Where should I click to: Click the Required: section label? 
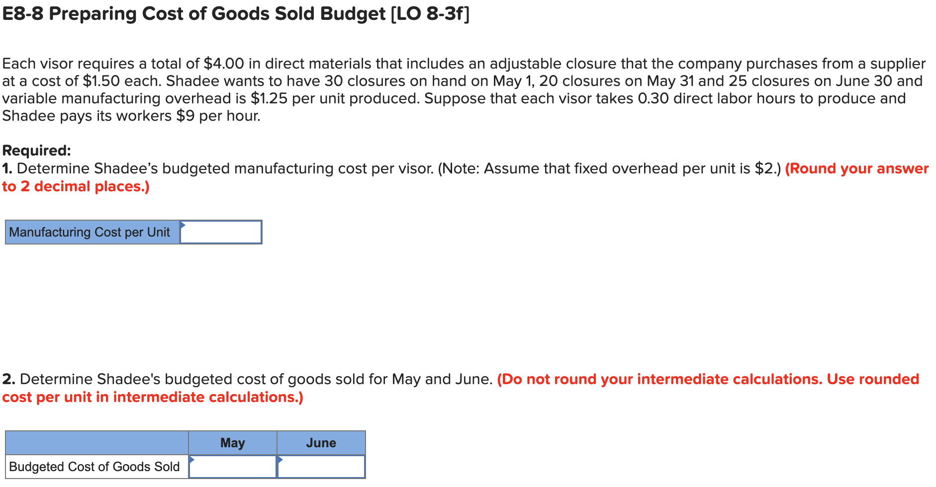pyautogui.click(x=36, y=150)
